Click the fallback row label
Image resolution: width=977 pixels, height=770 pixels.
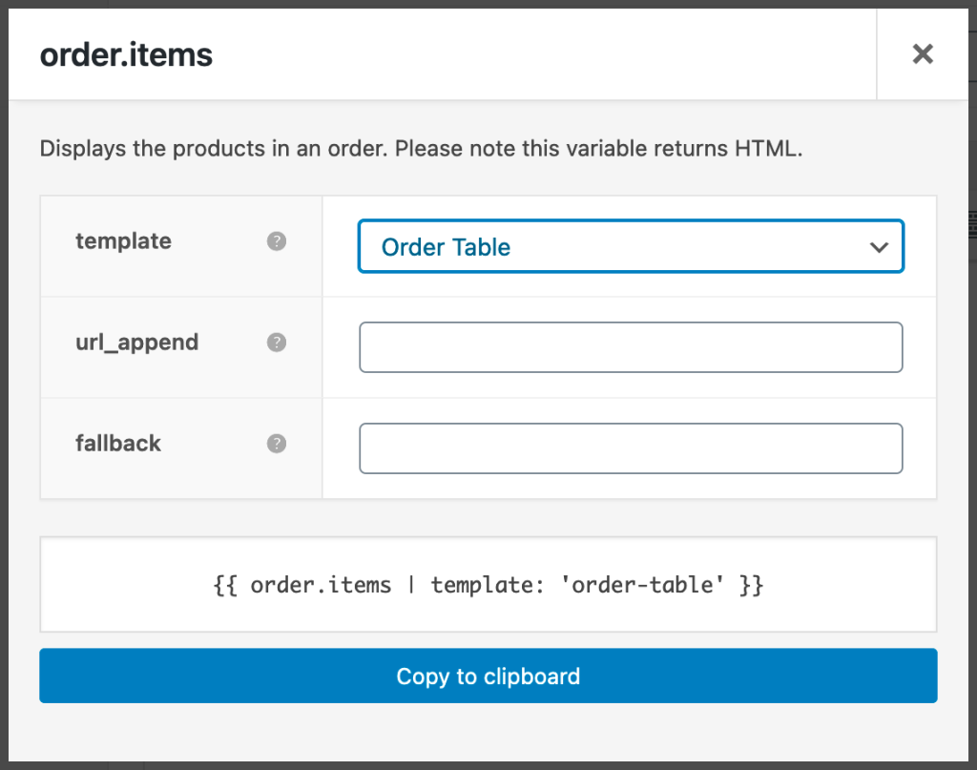(117, 443)
